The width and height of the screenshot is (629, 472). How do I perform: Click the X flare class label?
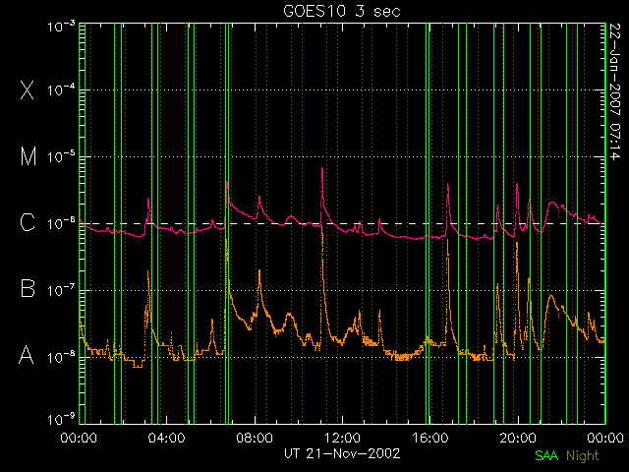coord(28,89)
